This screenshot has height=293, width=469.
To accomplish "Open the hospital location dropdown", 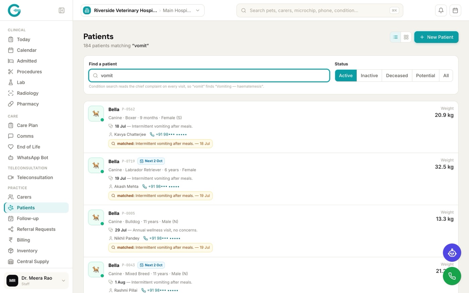I will click(143, 10).
